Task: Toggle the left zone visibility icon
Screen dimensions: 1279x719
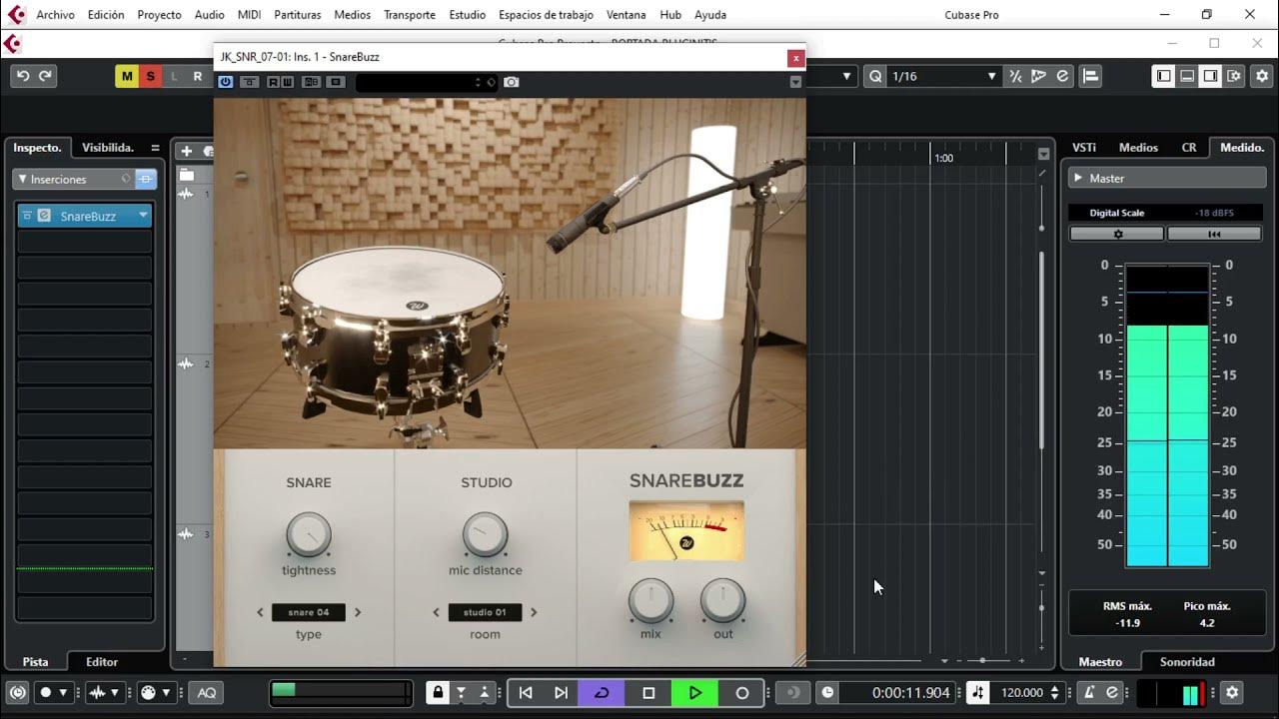Action: tap(1163, 76)
